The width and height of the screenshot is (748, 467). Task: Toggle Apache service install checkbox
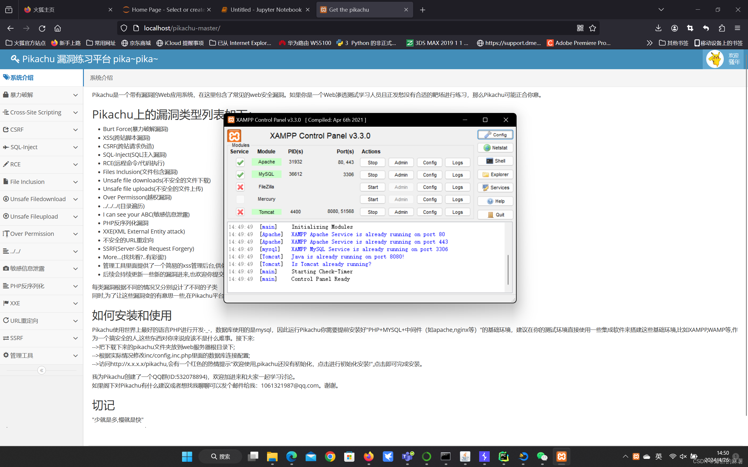coord(240,162)
